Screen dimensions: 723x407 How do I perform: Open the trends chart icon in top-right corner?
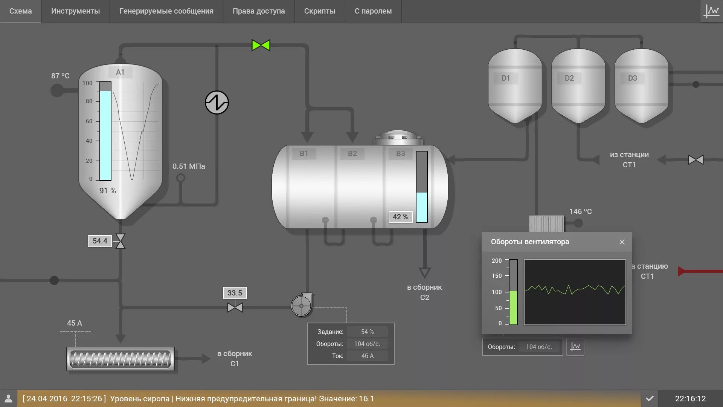click(x=711, y=11)
